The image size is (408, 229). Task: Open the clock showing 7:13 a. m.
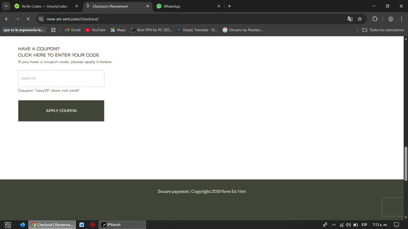380,225
